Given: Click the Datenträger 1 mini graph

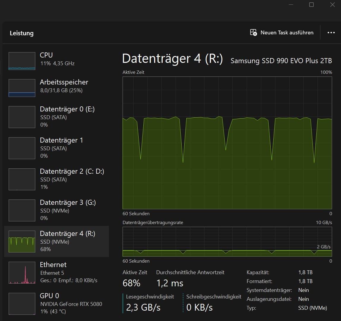Looking at the screenshot, I should 22,148.
